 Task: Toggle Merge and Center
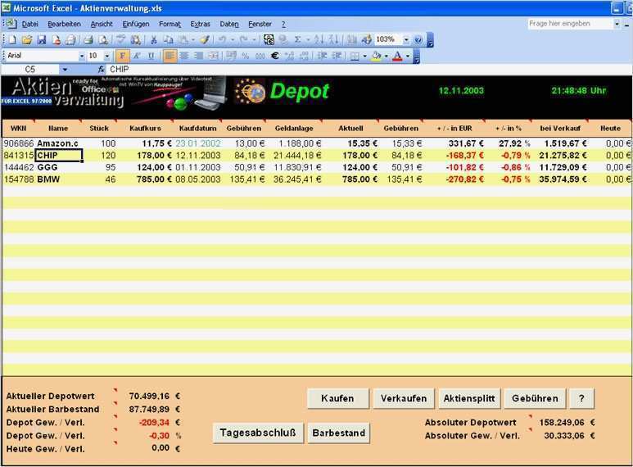pos(214,56)
